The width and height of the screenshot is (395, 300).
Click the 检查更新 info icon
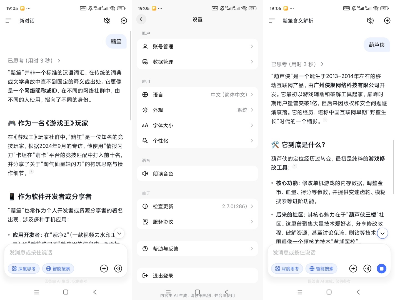(145, 206)
